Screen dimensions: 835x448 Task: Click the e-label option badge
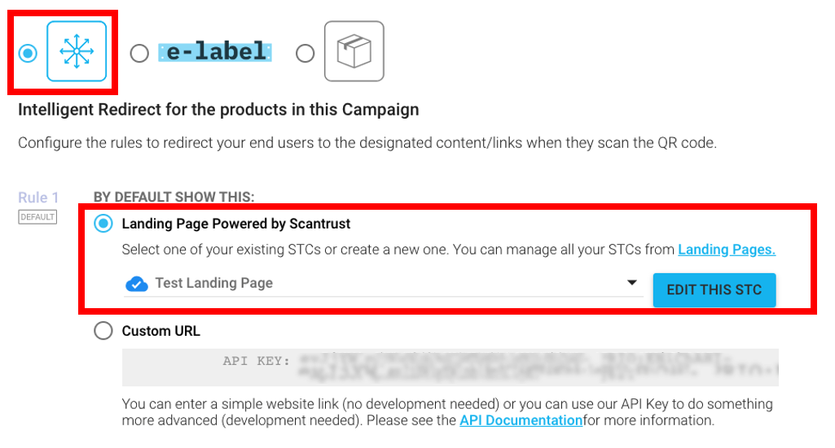pos(215,53)
